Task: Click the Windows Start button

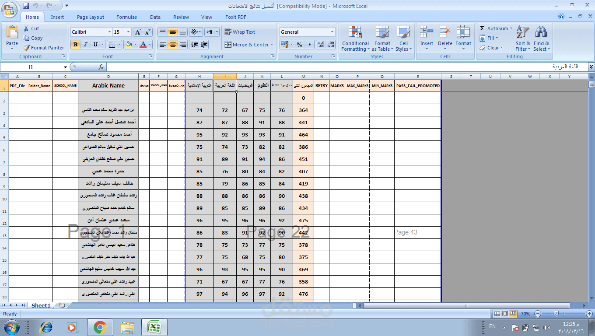Action: [x=11, y=327]
